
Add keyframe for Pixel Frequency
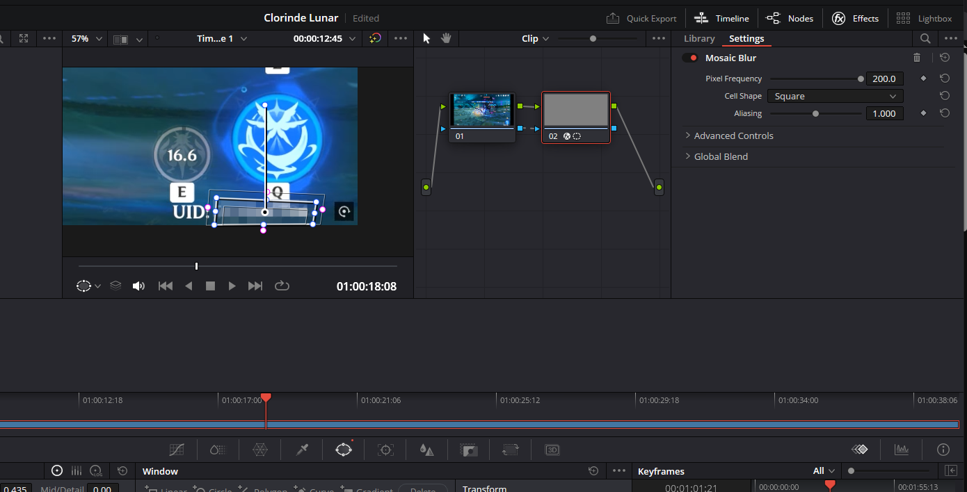coord(924,79)
